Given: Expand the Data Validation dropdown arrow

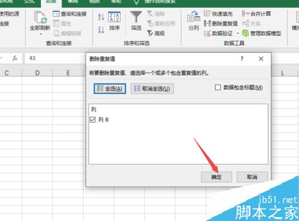Looking at the screenshot, I should tap(237, 33).
